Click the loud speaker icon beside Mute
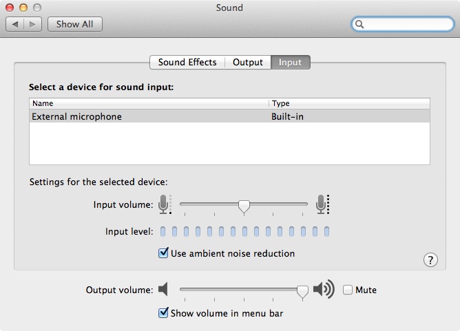 (x=324, y=289)
